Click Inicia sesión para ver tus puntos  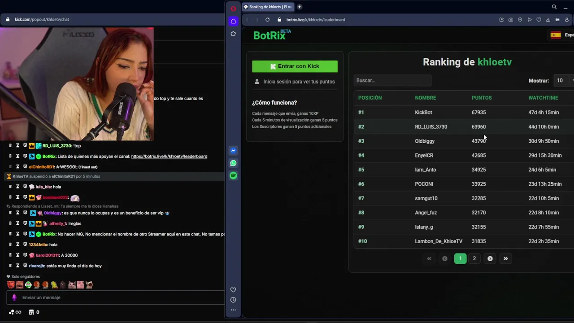[299, 82]
